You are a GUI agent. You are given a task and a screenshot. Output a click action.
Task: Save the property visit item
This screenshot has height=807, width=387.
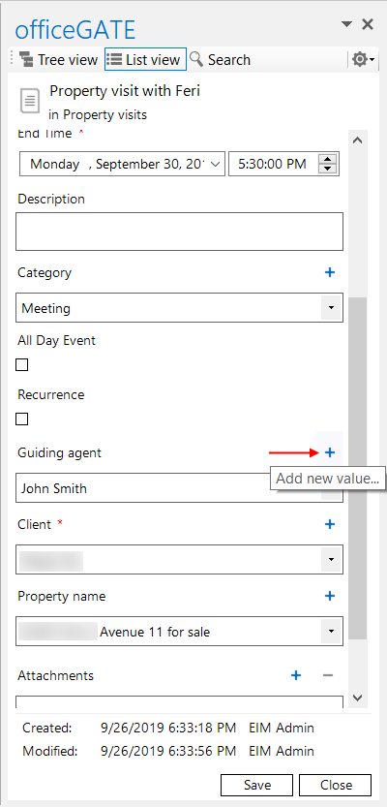(257, 785)
